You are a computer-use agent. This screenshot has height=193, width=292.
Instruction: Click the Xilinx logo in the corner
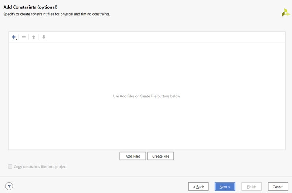click(x=285, y=12)
